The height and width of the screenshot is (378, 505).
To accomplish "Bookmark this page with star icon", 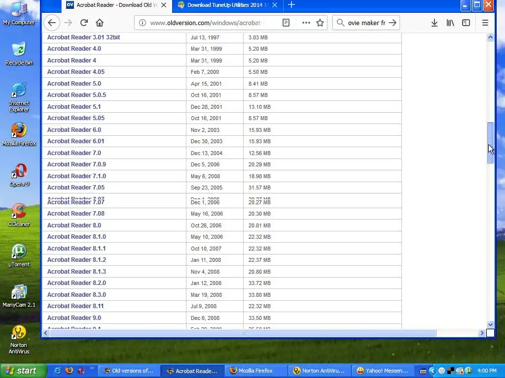I will [320, 23].
